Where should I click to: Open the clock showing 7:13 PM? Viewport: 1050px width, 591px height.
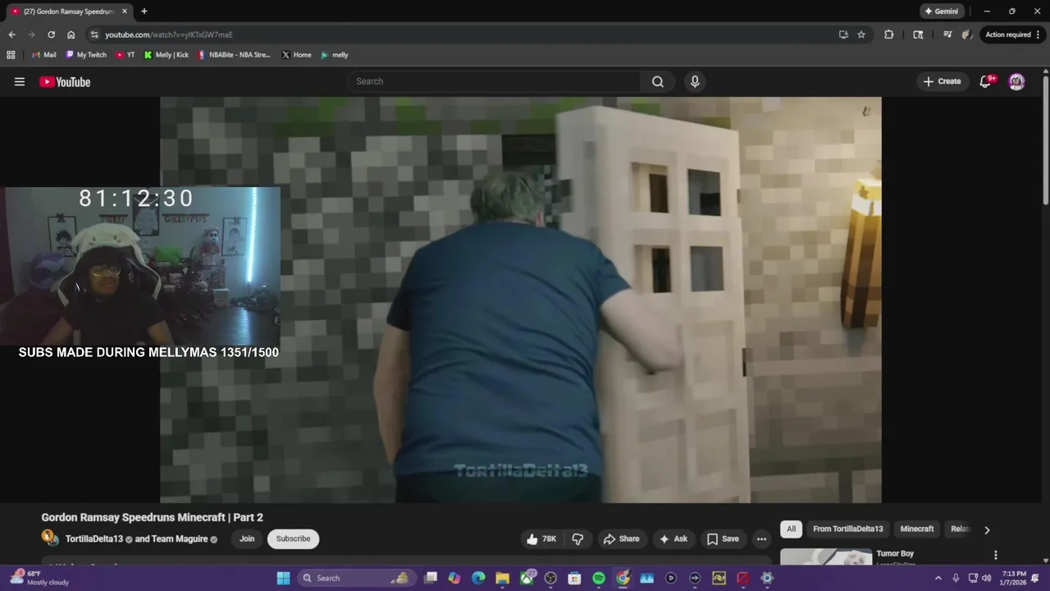[1014, 578]
